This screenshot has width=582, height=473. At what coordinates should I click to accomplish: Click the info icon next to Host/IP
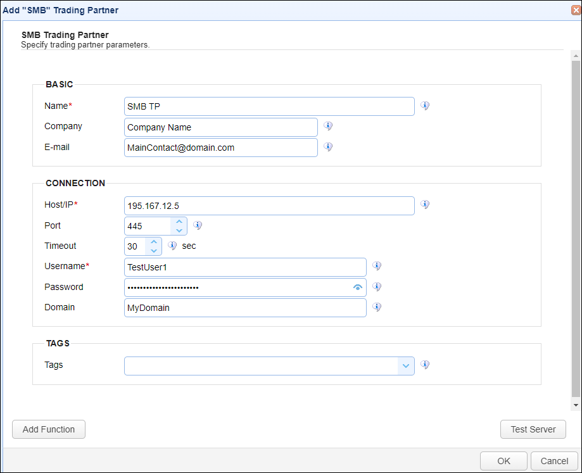pos(425,205)
